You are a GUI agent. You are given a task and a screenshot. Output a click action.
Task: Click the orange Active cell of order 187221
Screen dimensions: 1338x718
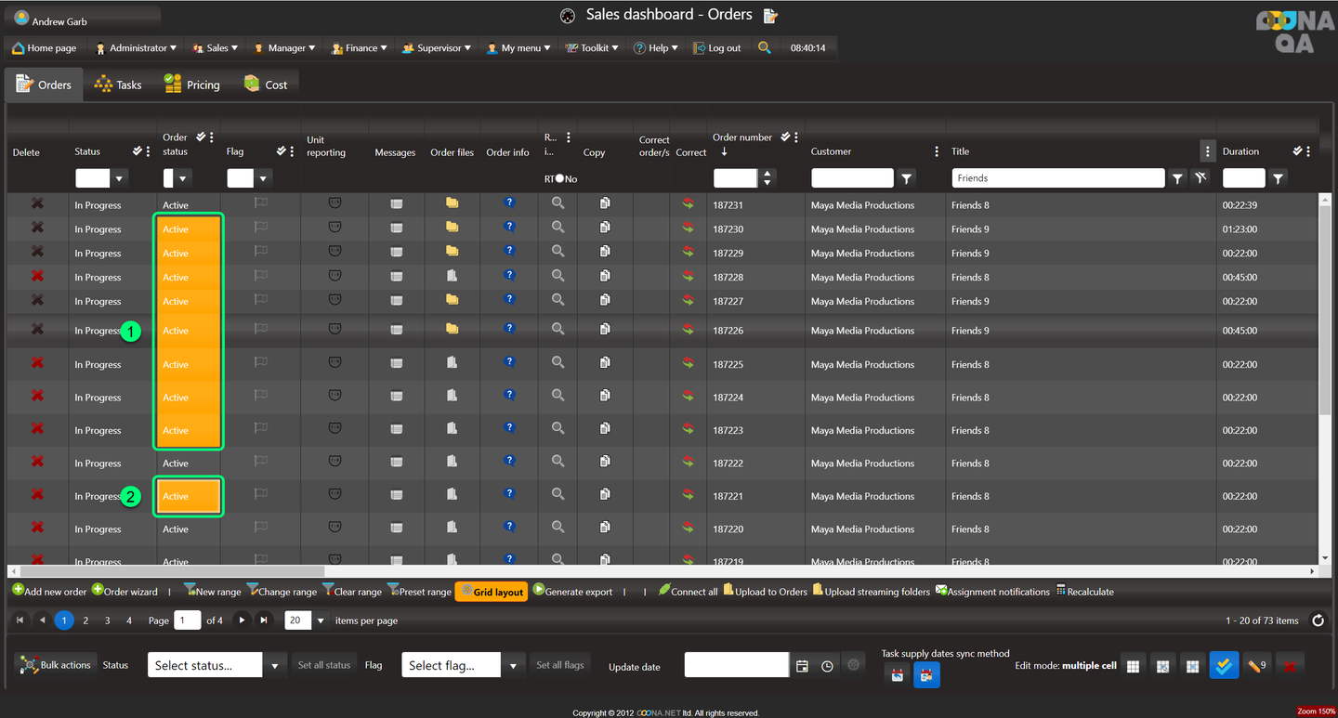click(x=189, y=496)
